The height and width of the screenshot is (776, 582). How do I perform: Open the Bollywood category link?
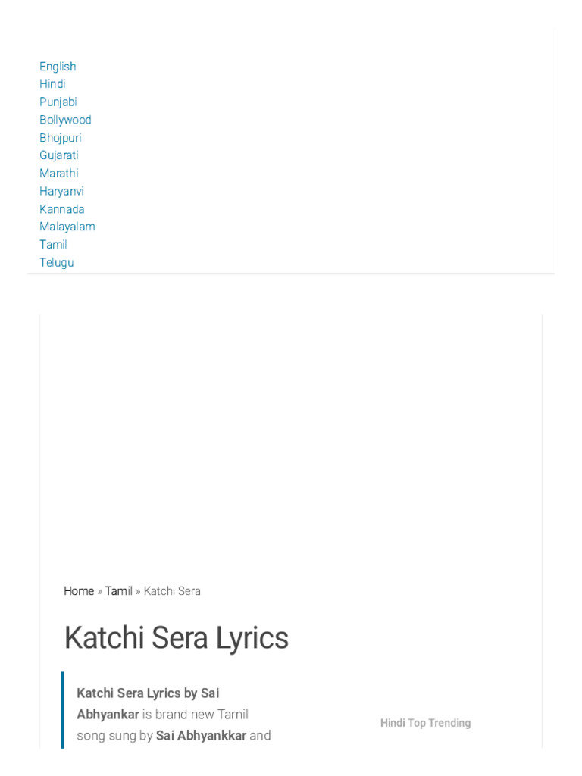tap(65, 120)
